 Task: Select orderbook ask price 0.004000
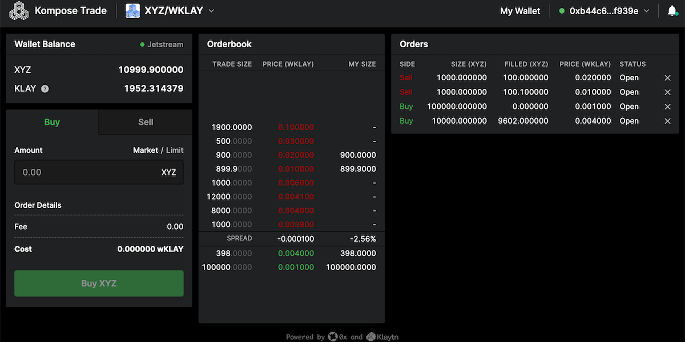296,211
